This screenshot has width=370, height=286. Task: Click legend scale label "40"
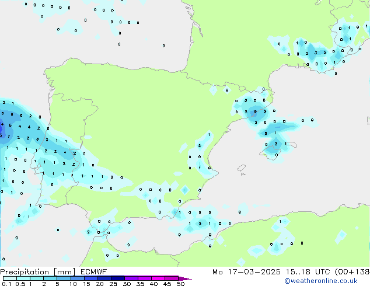[x=153, y=284]
